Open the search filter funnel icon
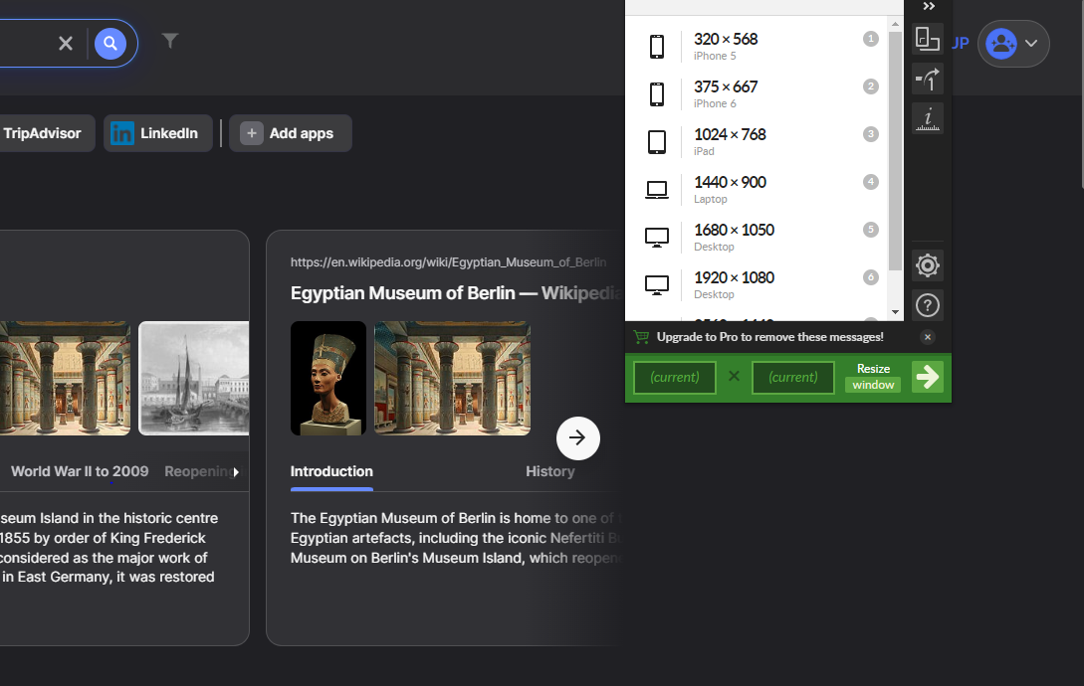Viewport: 1084px width, 686px height. [x=170, y=41]
